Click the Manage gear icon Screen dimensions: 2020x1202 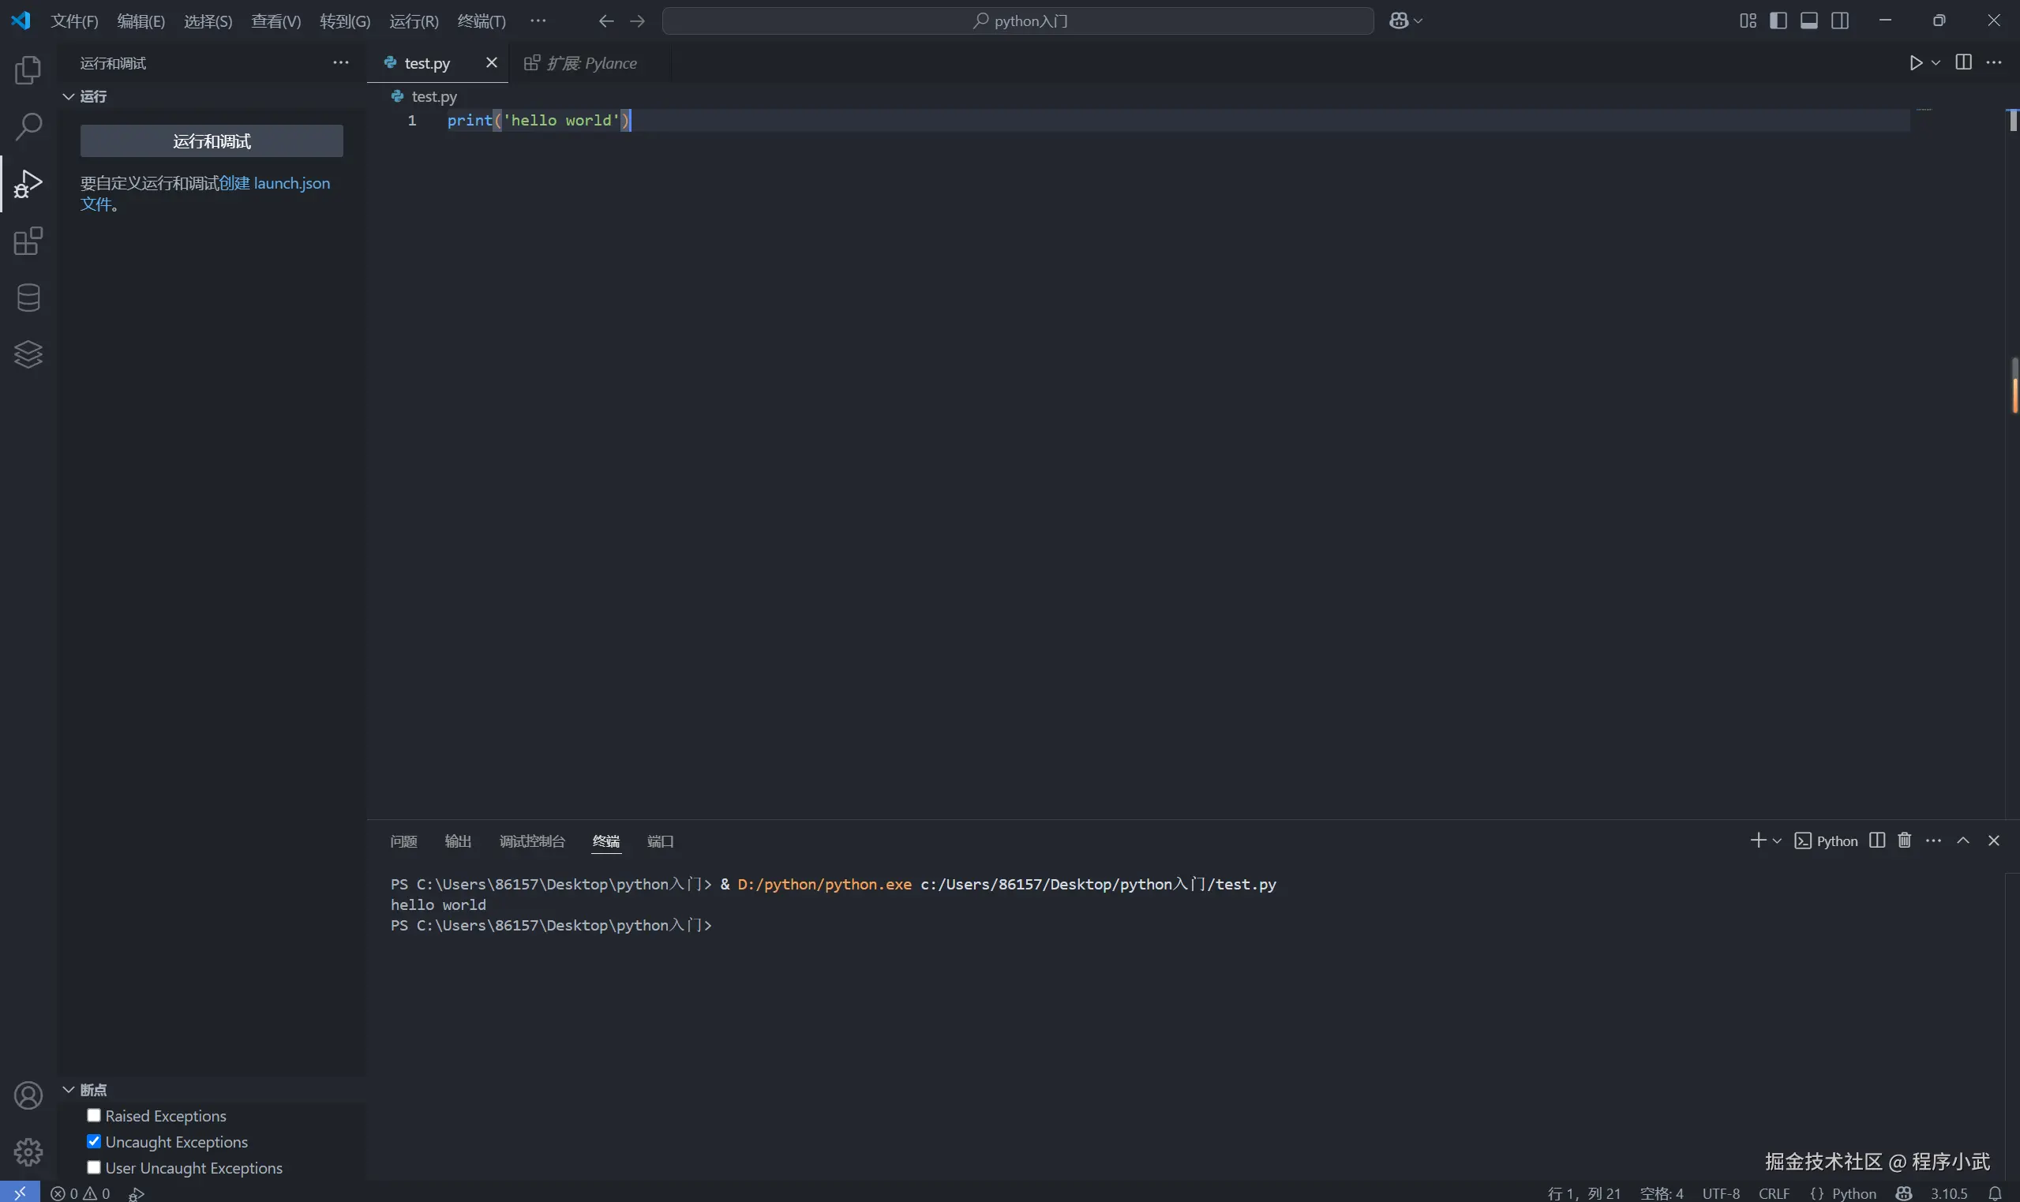[x=28, y=1151]
